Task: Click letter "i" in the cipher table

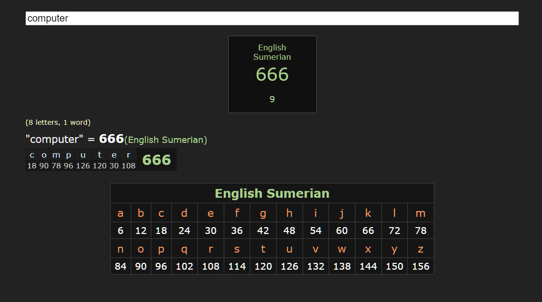Action: [x=316, y=213]
